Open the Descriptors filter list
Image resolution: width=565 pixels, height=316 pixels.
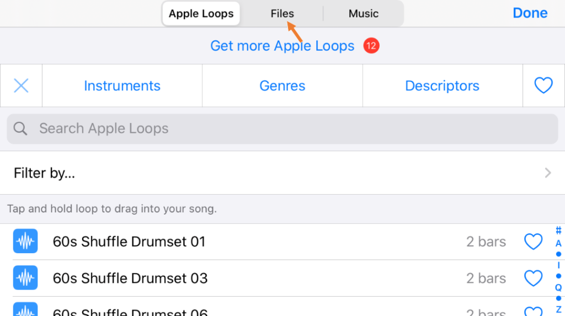[443, 86]
